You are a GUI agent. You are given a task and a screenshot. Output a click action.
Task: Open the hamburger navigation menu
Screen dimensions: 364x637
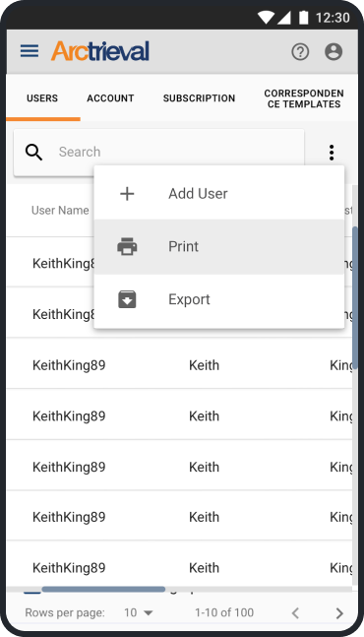click(x=30, y=51)
